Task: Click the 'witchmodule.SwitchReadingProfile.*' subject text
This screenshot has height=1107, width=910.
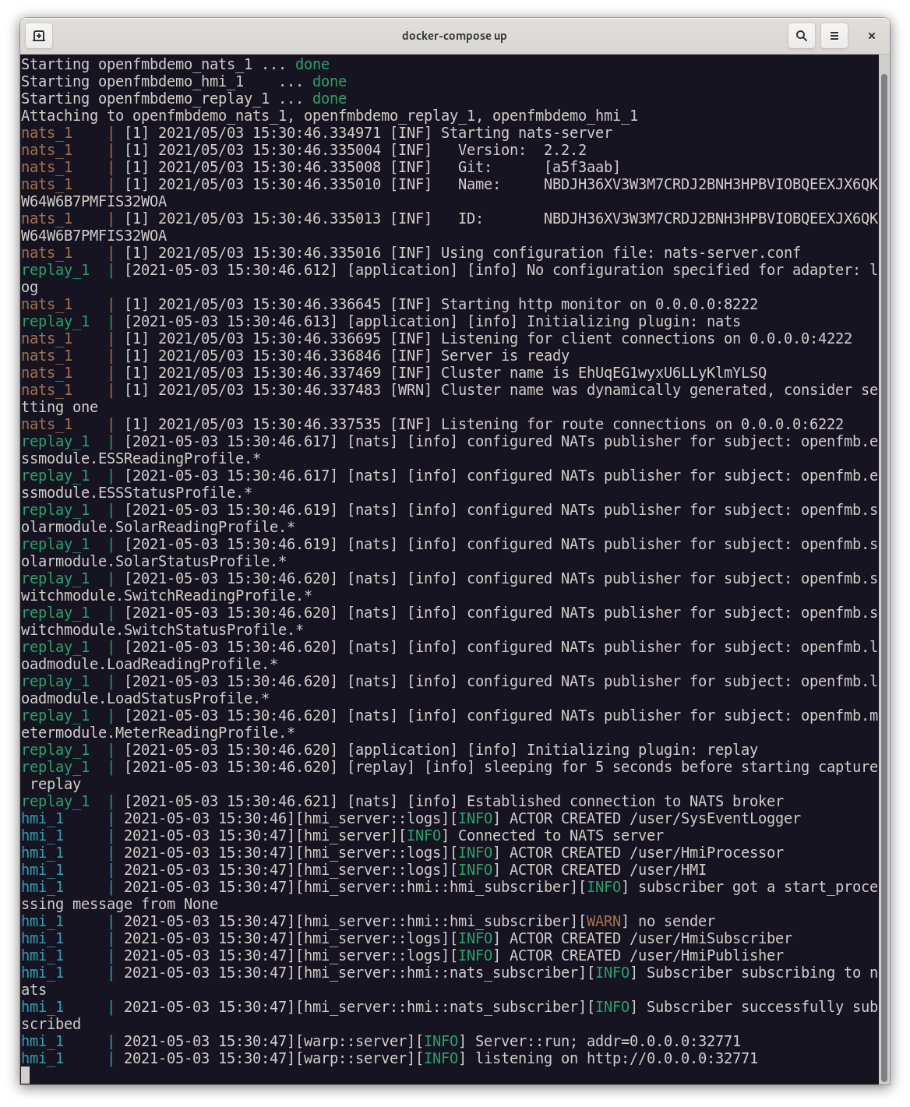Action: [x=167, y=596]
